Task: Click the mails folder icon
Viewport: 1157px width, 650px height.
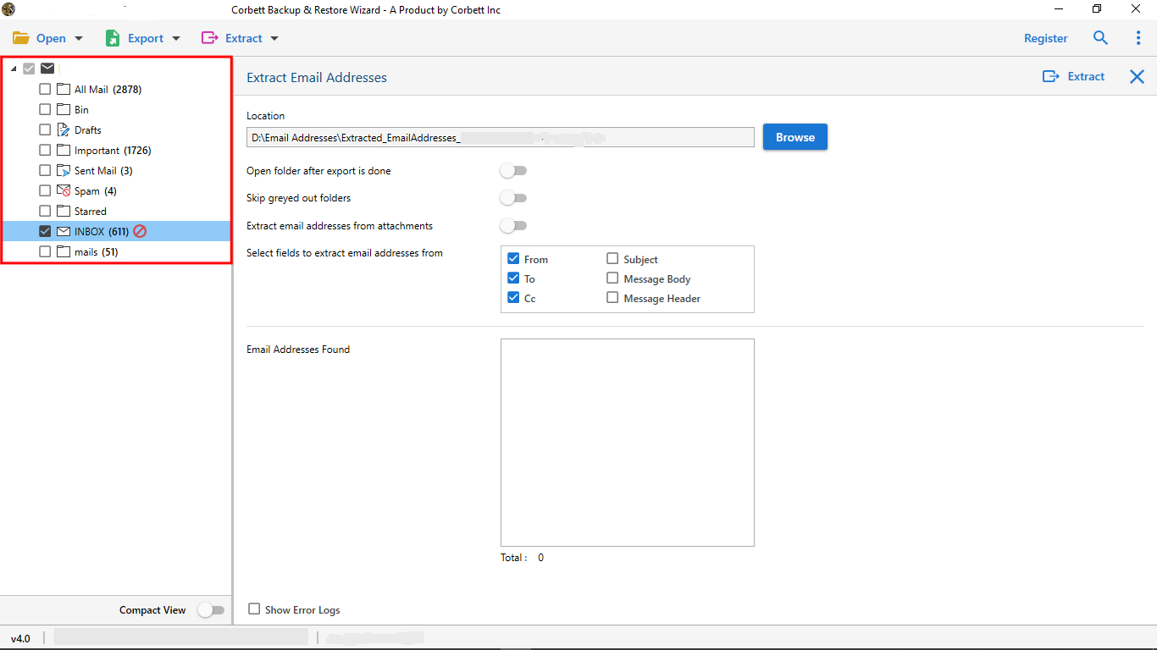Action: (64, 251)
